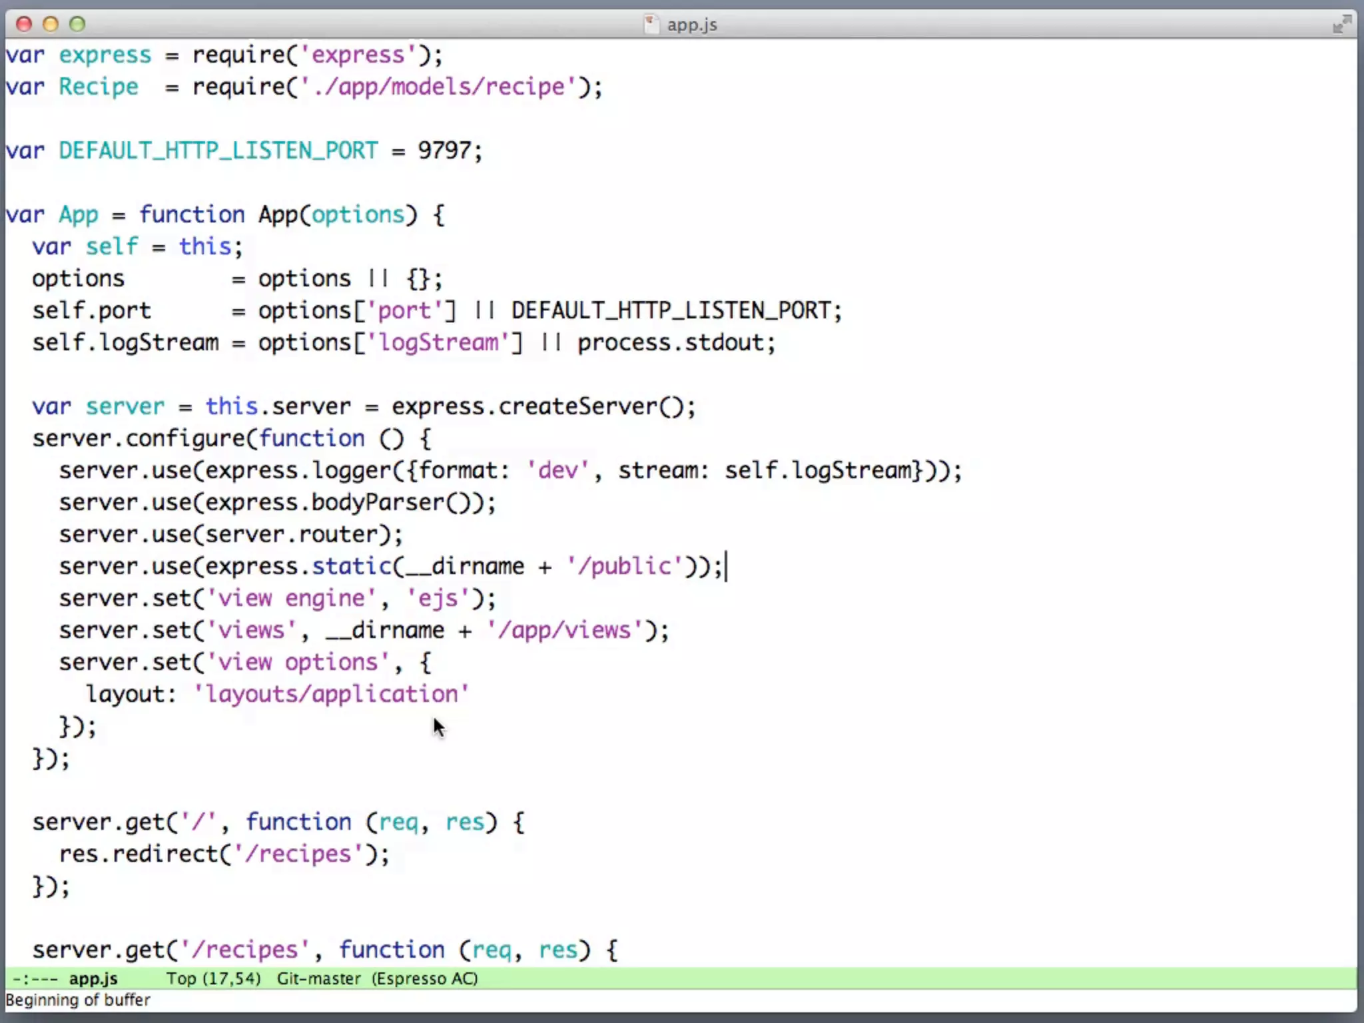Viewport: 1364px width, 1023px height.
Task: Click the res.redirect('/recipes') line
Action: (x=224, y=854)
